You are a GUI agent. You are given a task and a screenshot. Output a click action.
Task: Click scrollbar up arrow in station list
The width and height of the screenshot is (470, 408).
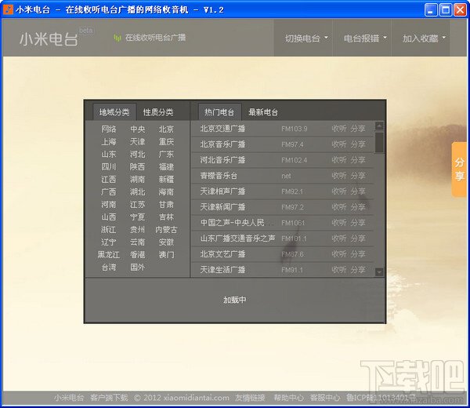click(379, 126)
